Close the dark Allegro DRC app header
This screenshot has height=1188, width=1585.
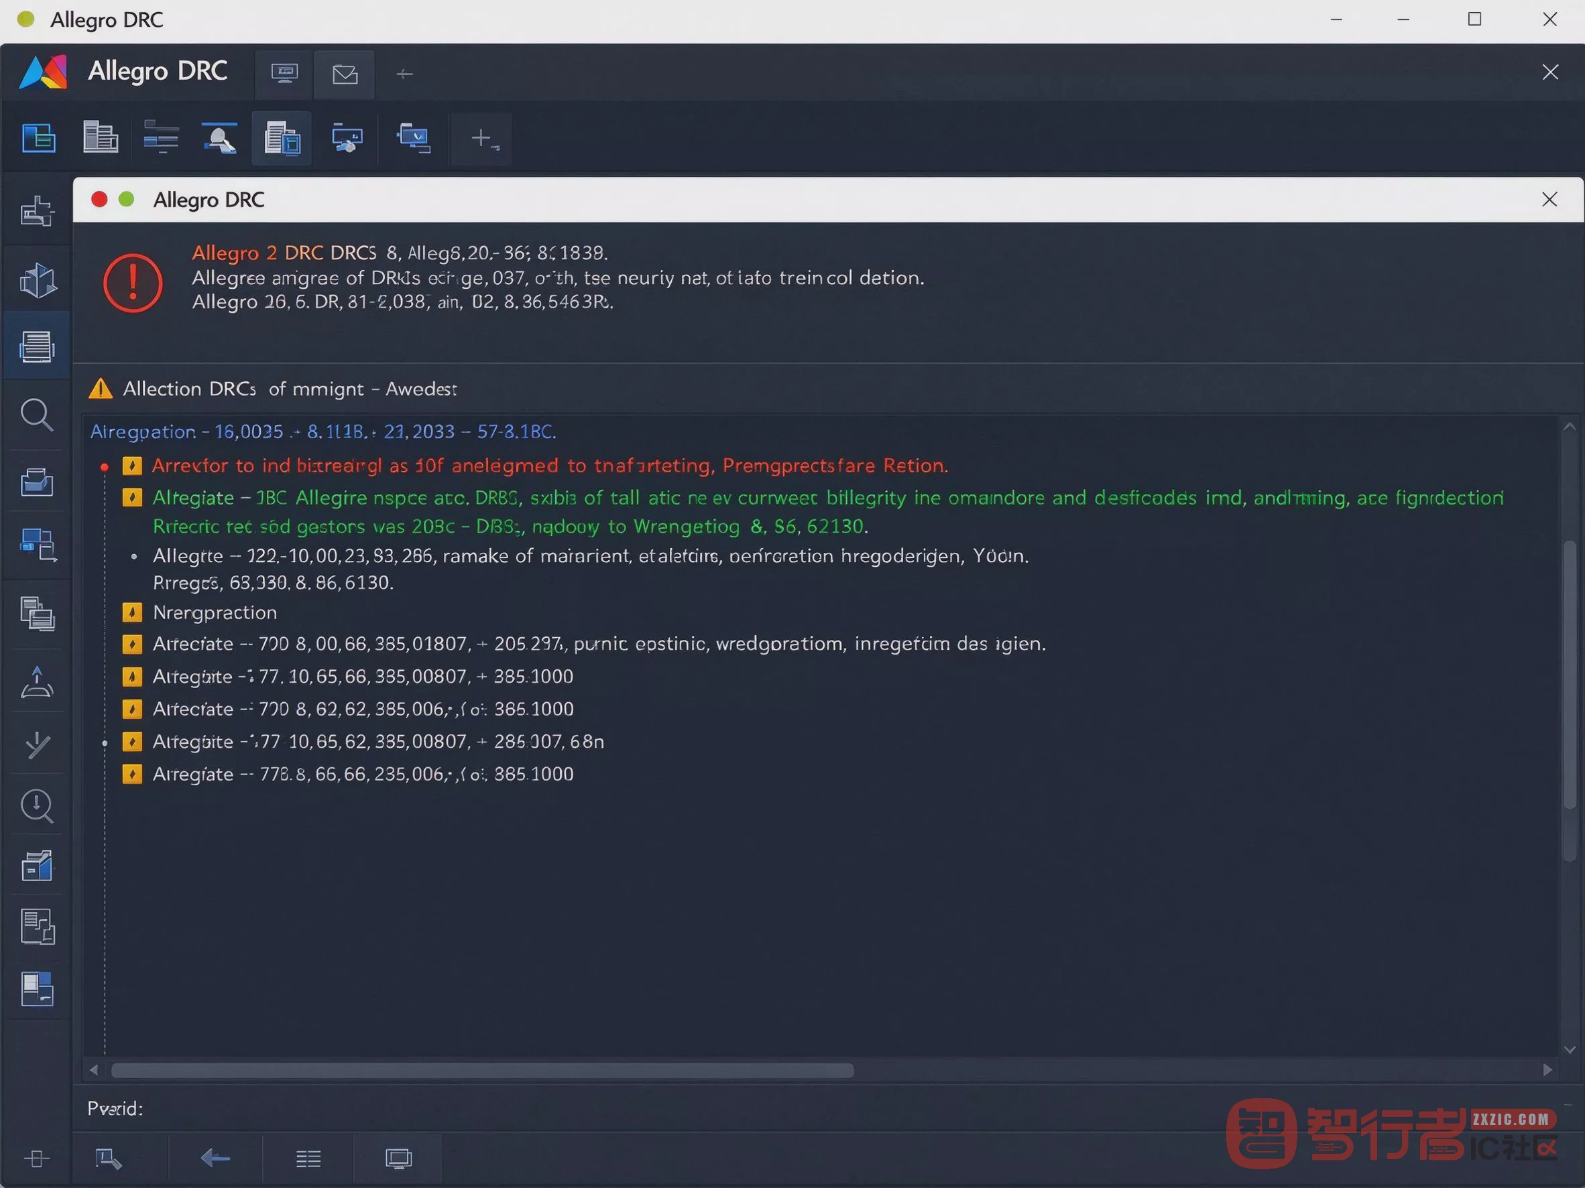1550,72
